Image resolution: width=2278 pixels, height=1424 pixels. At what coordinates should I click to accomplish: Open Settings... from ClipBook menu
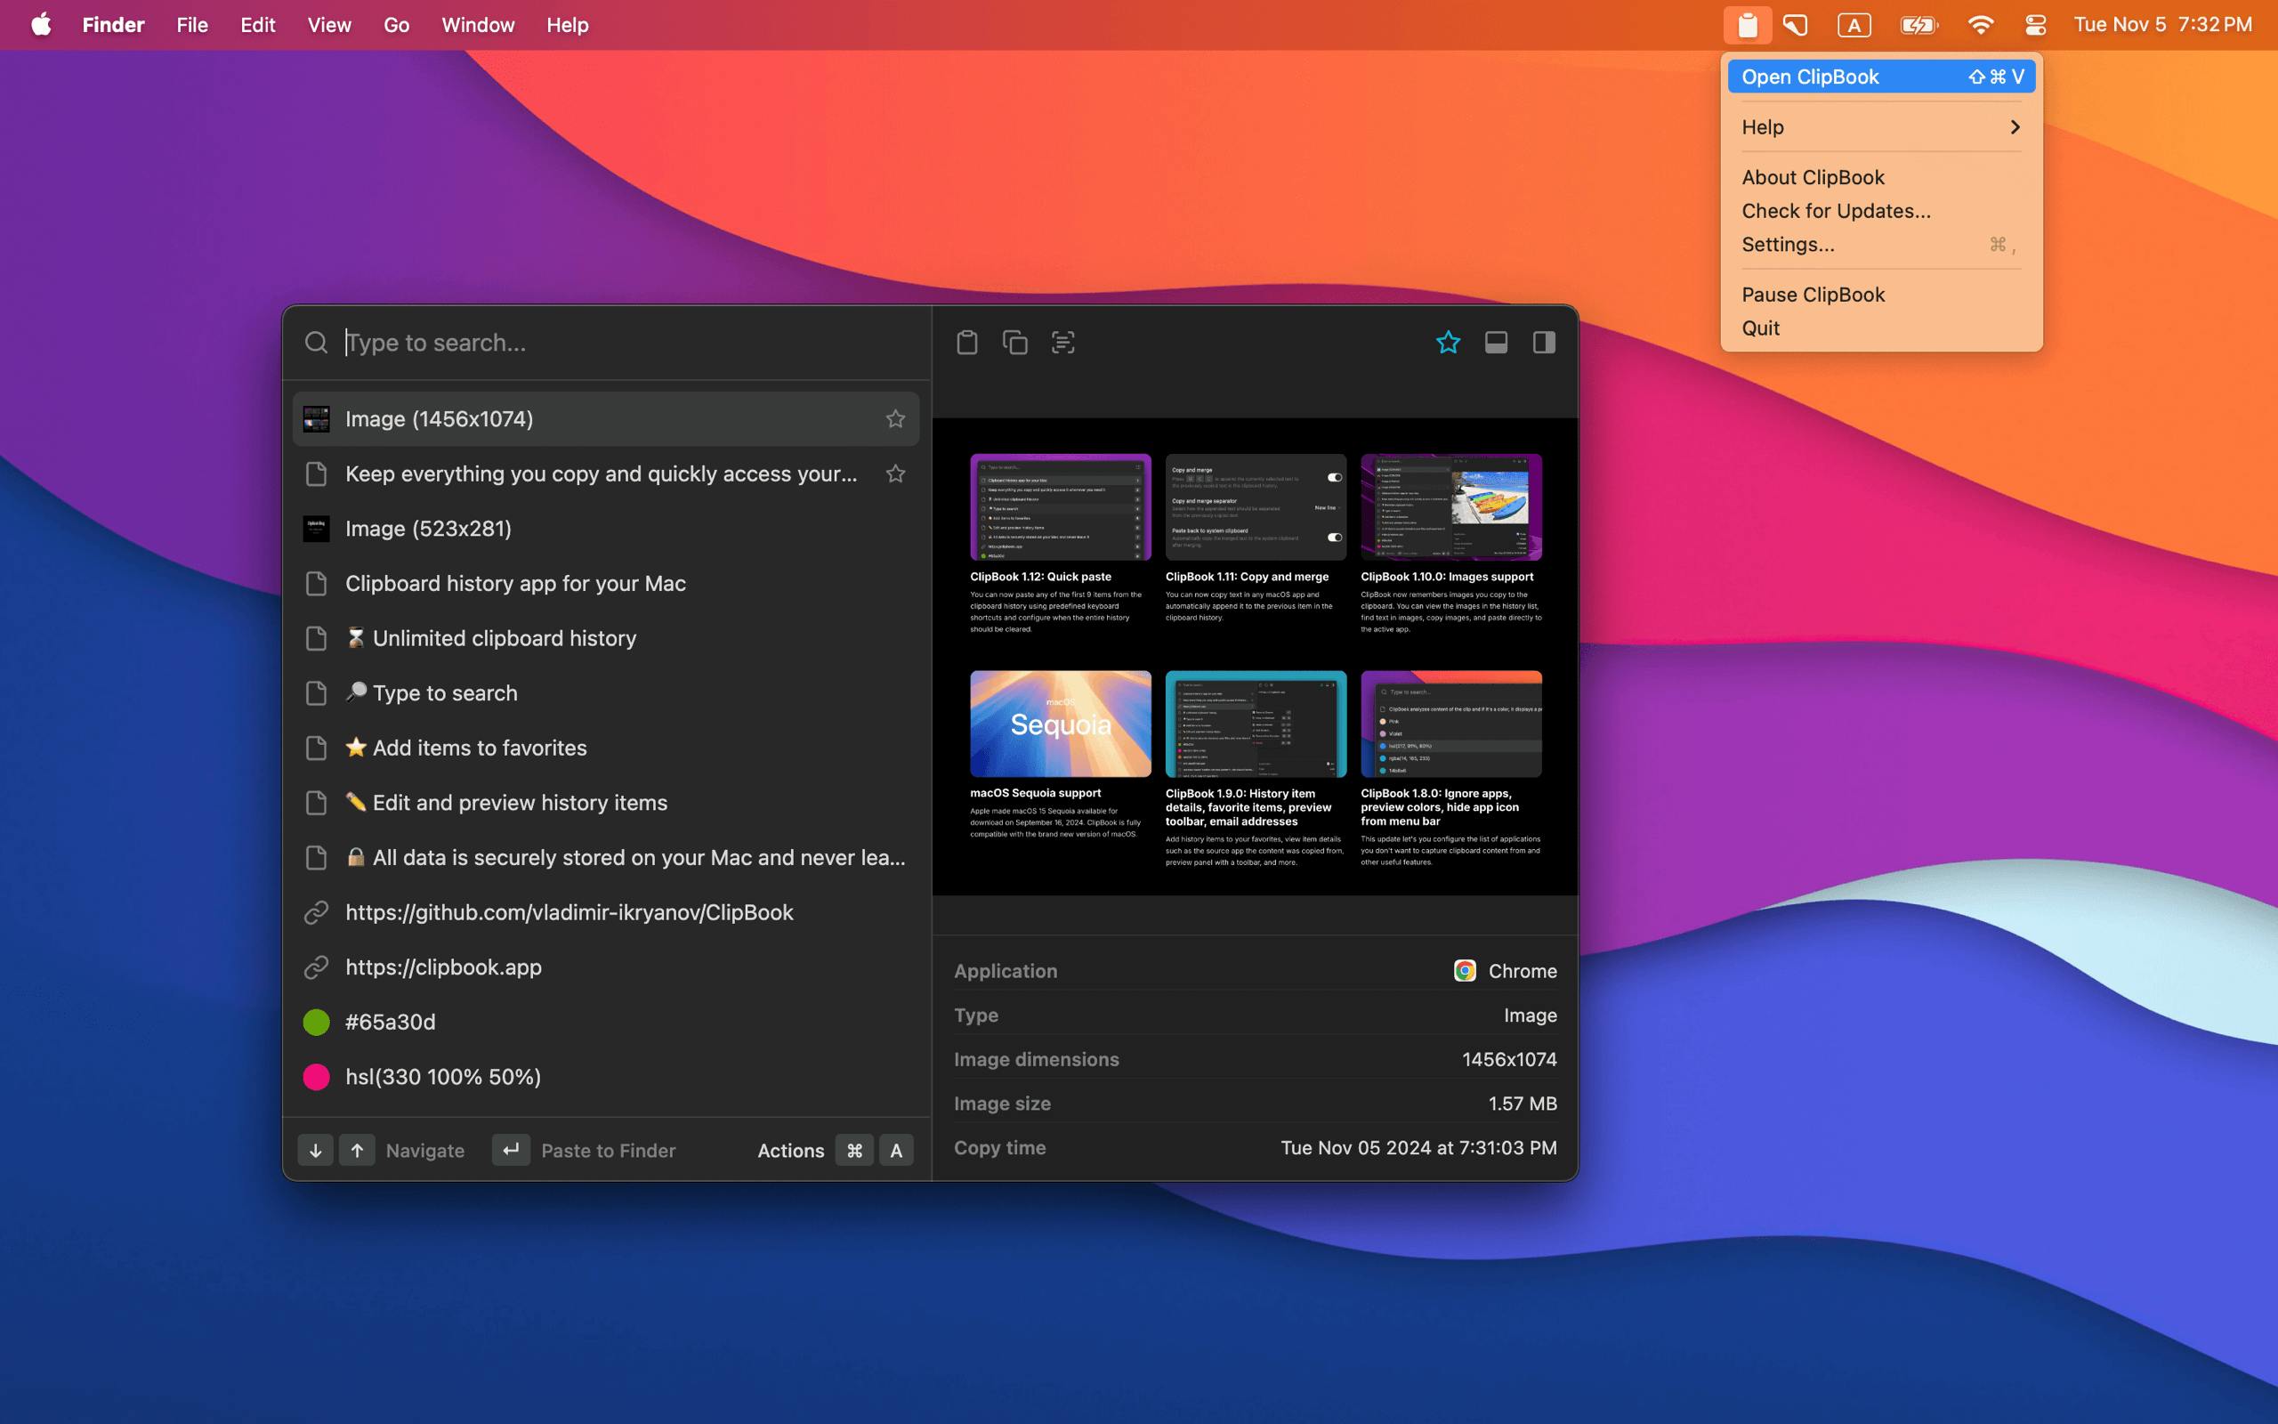coord(1881,244)
